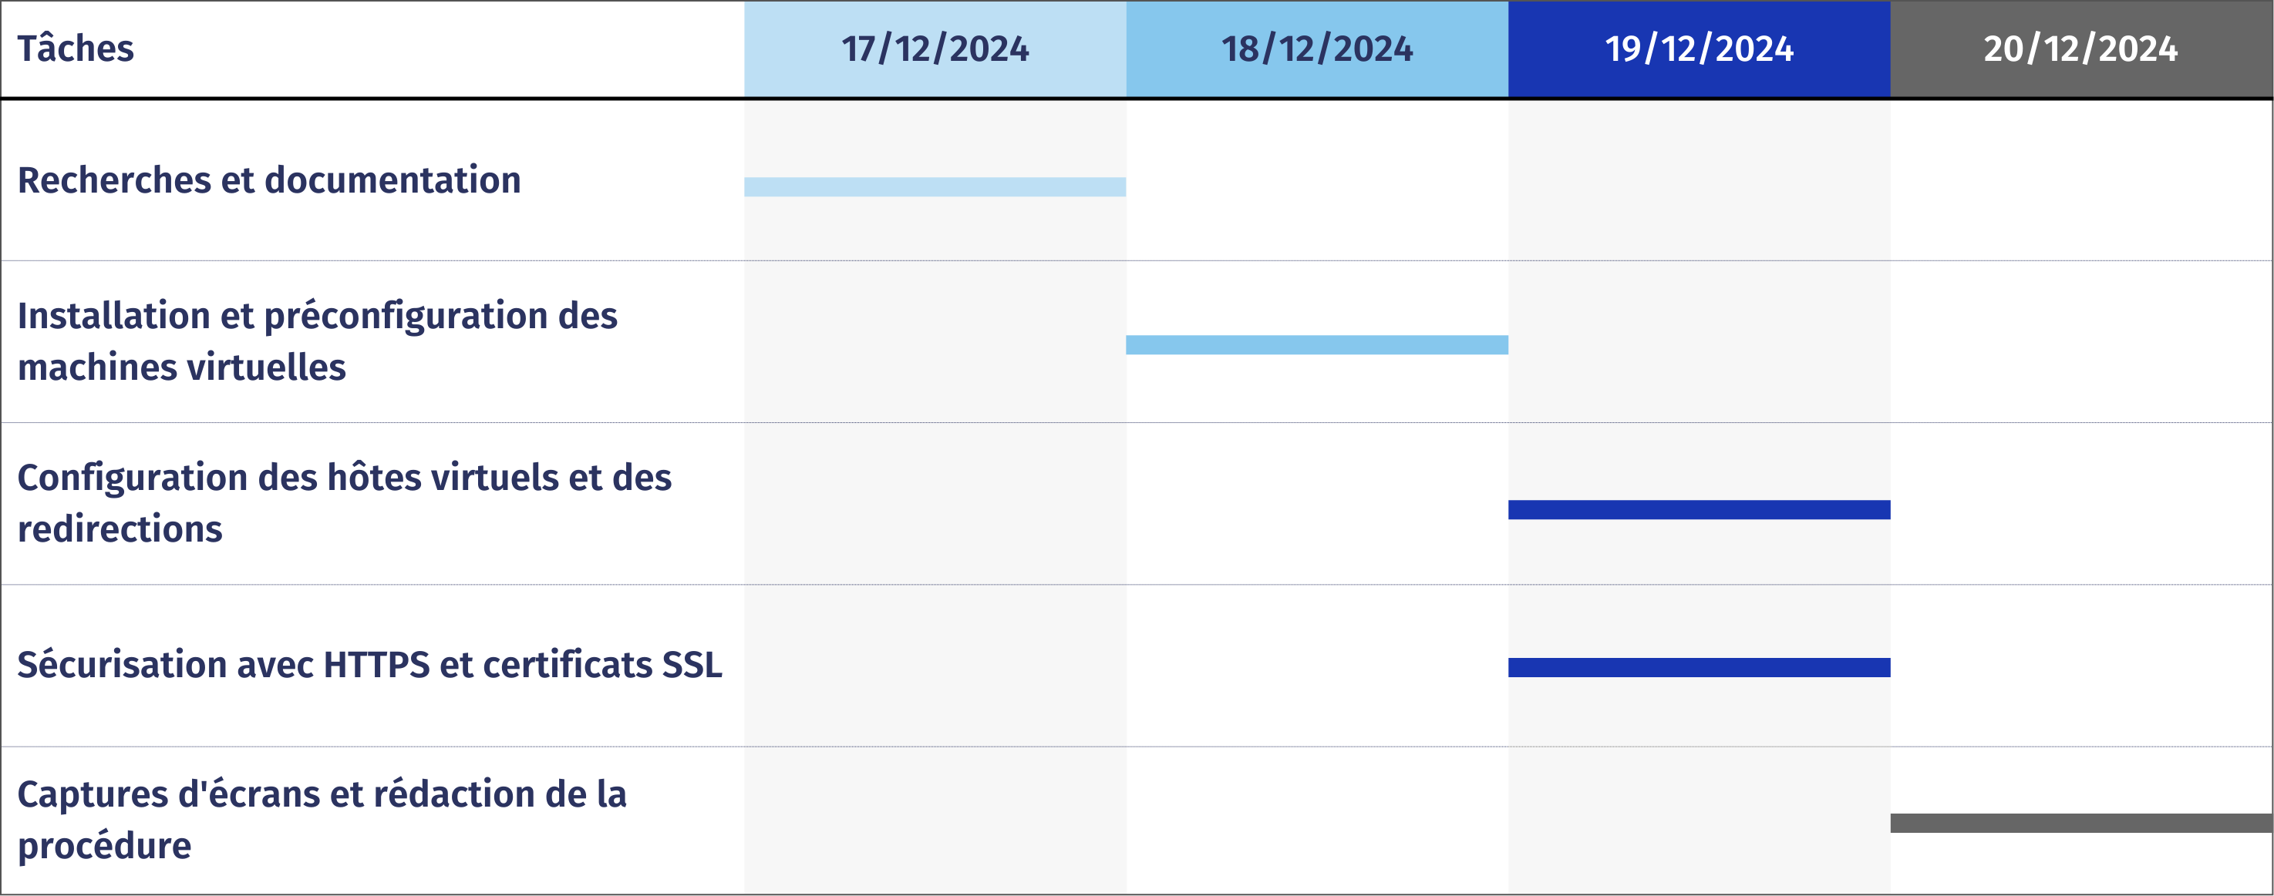
Task: Click Configuration row's empty 18/12/2024 cell
Action: coord(1316,502)
